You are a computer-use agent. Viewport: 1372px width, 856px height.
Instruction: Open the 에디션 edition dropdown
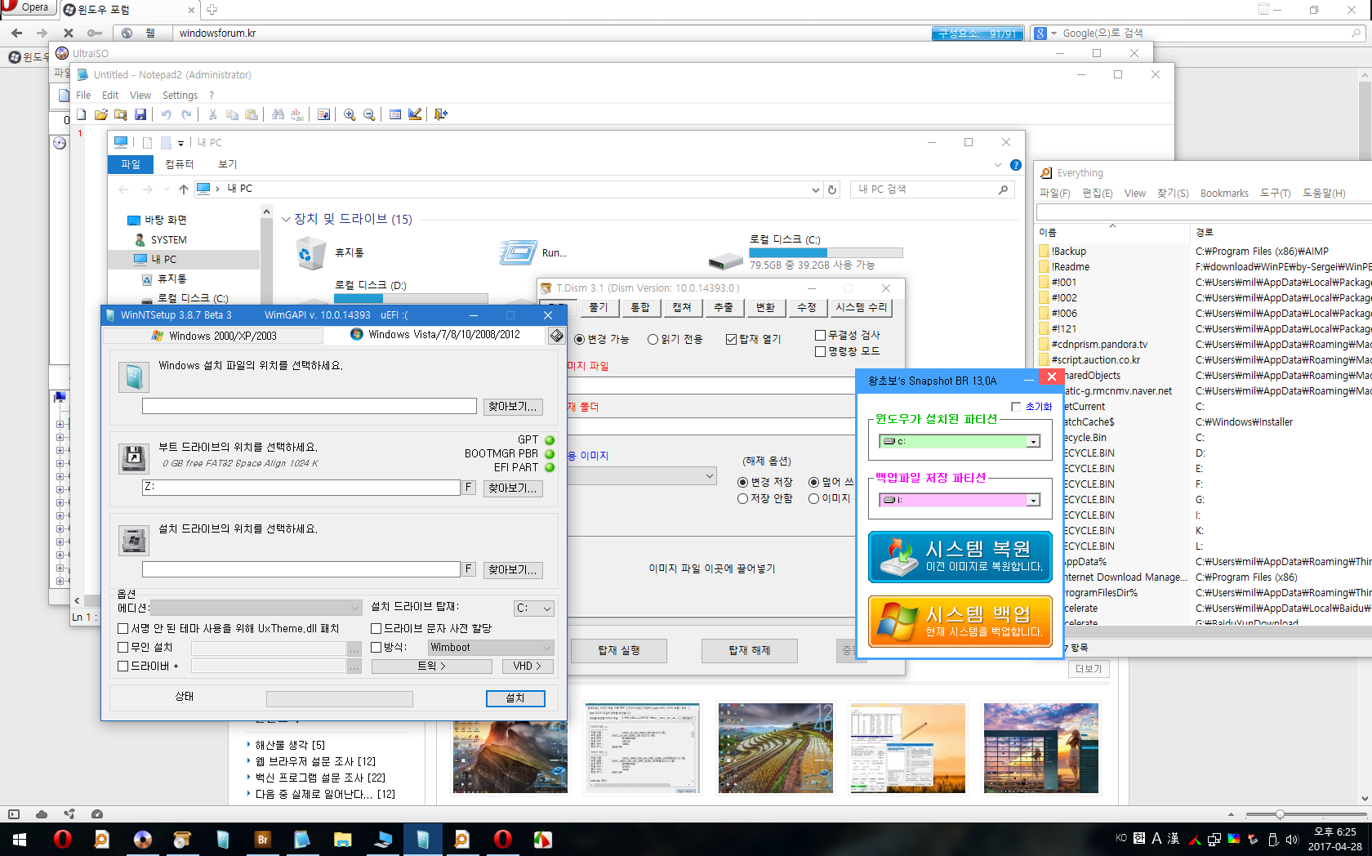[256, 608]
